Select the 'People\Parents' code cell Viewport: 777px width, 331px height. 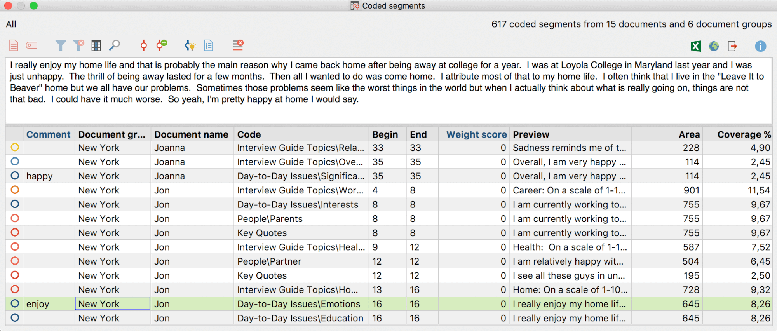click(x=301, y=219)
